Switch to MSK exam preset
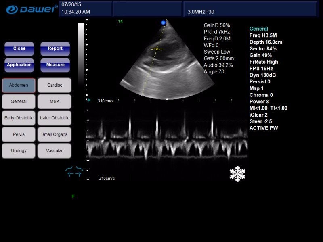 click(55, 102)
